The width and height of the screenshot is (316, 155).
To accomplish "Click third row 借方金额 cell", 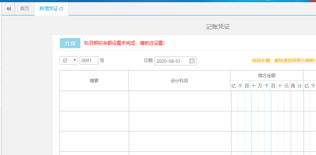I will (x=268, y=141).
